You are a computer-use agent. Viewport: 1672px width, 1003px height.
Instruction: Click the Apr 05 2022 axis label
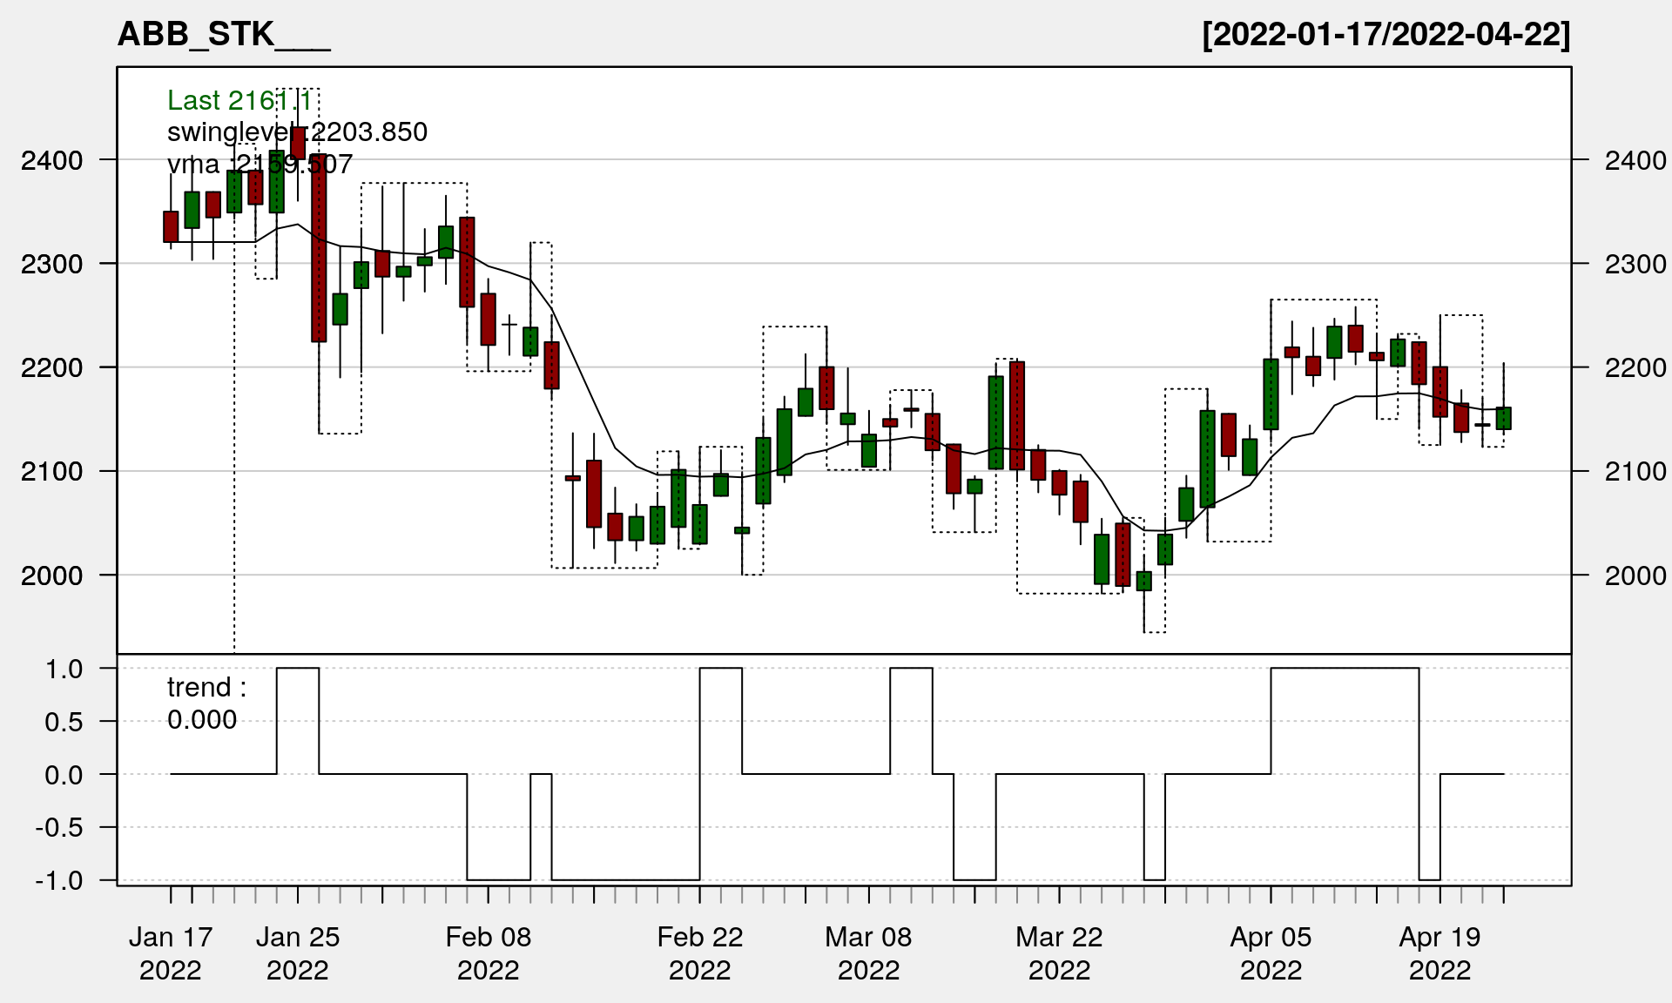click(1271, 953)
